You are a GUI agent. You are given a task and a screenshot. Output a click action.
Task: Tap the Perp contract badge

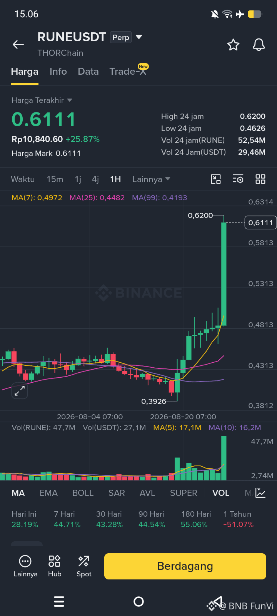click(x=121, y=37)
